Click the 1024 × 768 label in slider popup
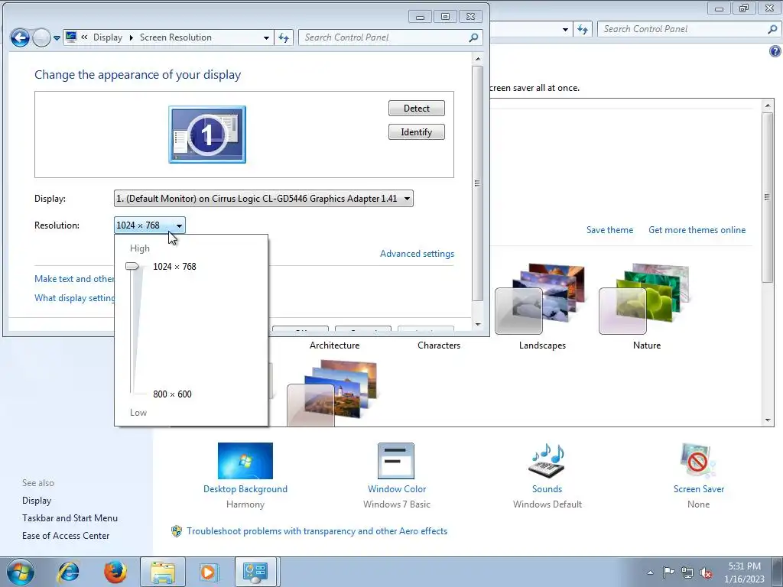 (x=175, y=267)
